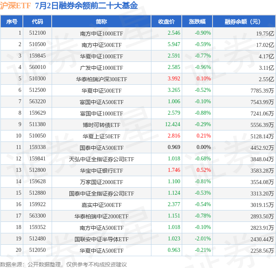Viewport: 276px width, 268px height.
Task: Click the name 南方中证A500ETF
Action: coord(101,228)
